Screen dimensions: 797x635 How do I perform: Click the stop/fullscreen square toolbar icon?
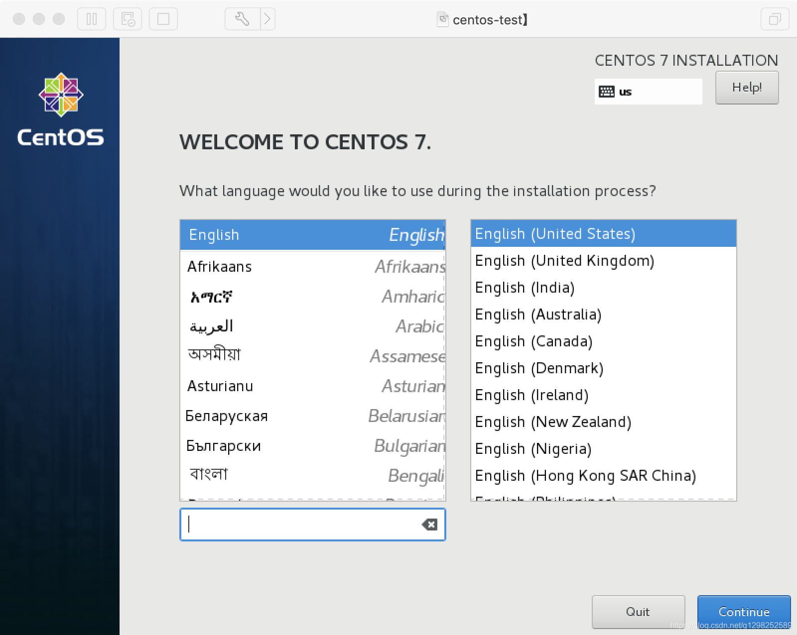click(x=163, y=19)
